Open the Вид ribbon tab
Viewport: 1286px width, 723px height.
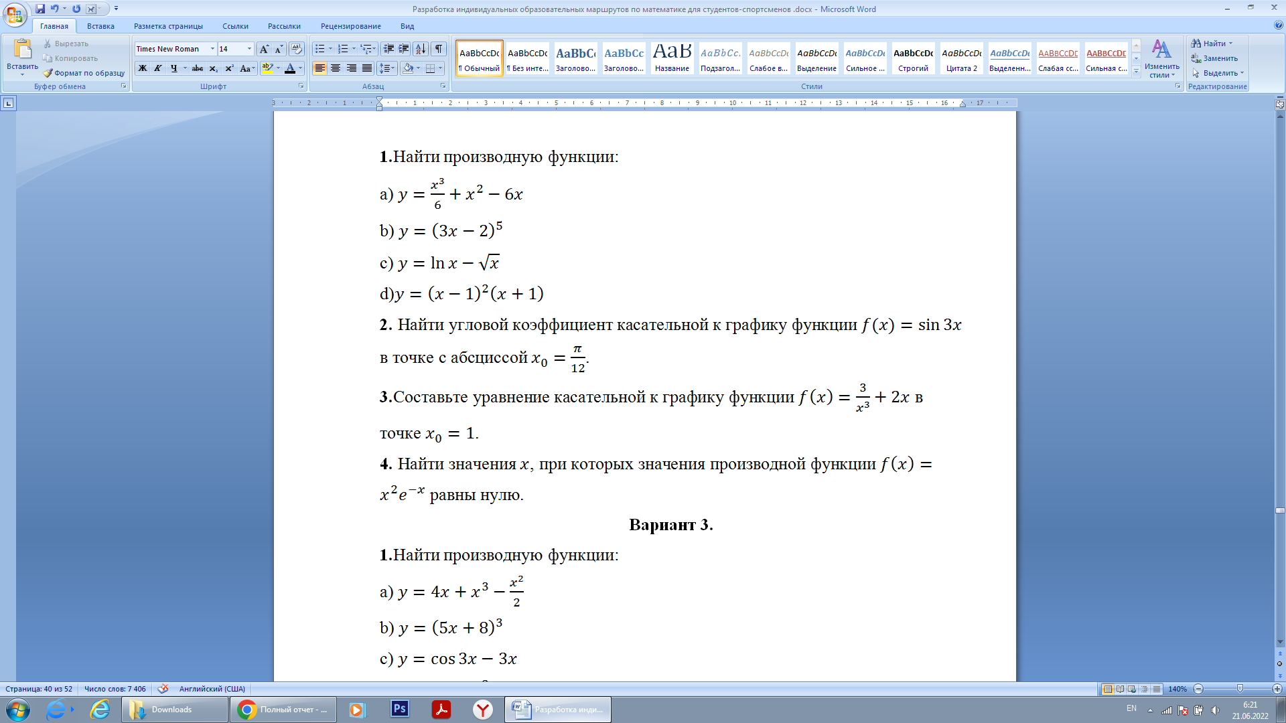pyautogui.click(x=407, y=26)
